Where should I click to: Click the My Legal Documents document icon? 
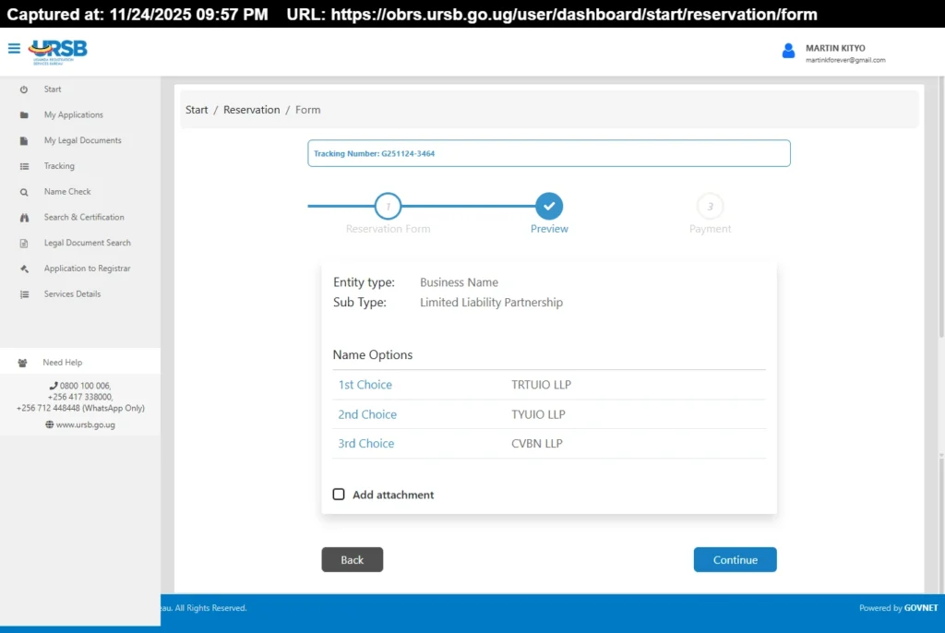click(24, 140)
